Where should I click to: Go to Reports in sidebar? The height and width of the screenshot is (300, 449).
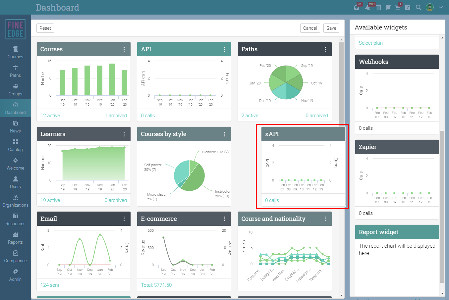point(15,238)
